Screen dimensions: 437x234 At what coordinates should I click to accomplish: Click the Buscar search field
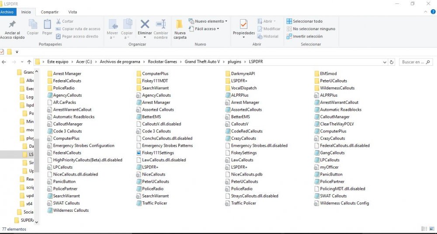point(416,62)
